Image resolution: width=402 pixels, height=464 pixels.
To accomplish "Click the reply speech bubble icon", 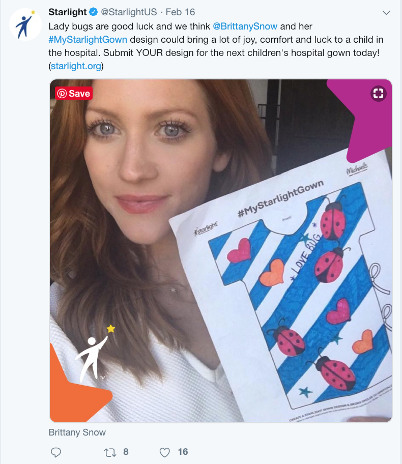I will point(56,452).
